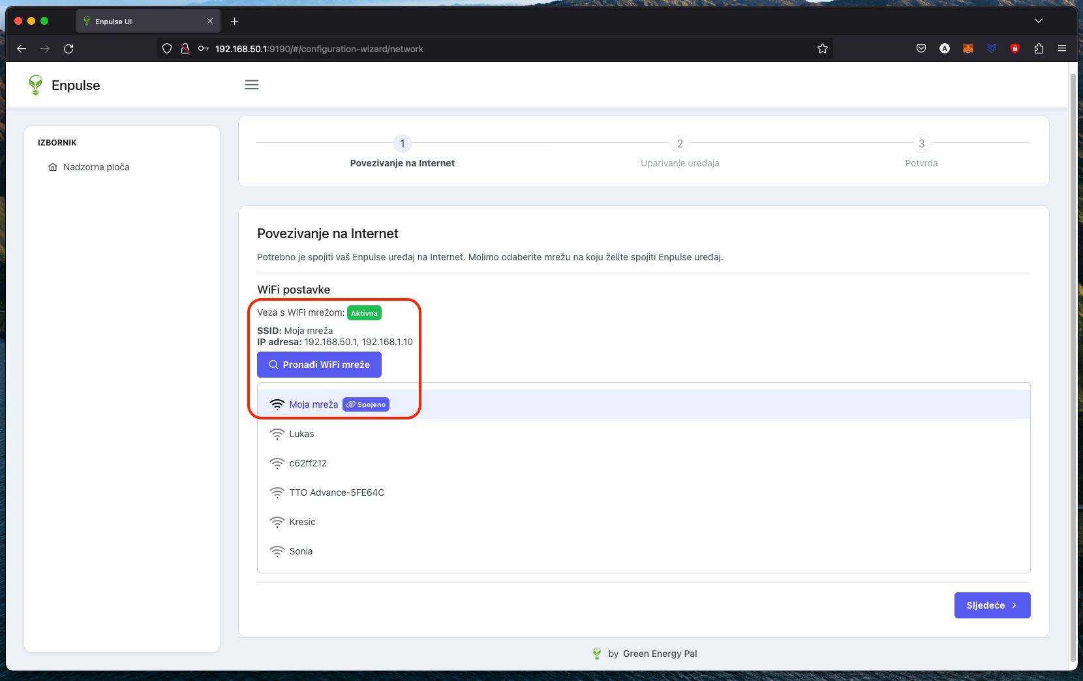Click the red AdBlock shield icon
The width and height of the screenshot is (1083, 681).
coord(1015,48)
